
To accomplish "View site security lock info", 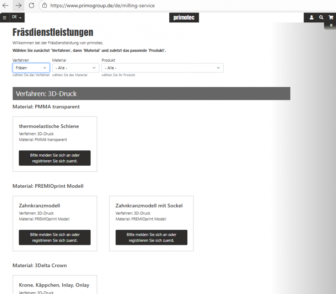I will [45, 5].
